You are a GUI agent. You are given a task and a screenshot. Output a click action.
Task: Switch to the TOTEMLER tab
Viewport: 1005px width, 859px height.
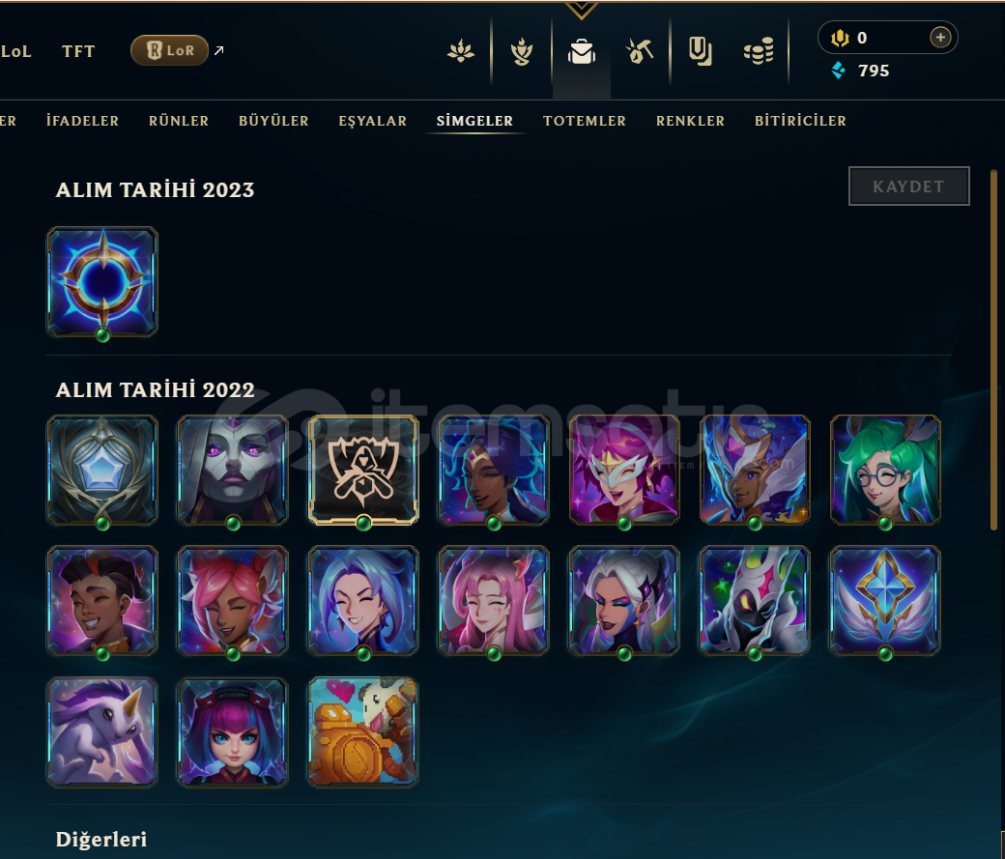click(584, 121)
